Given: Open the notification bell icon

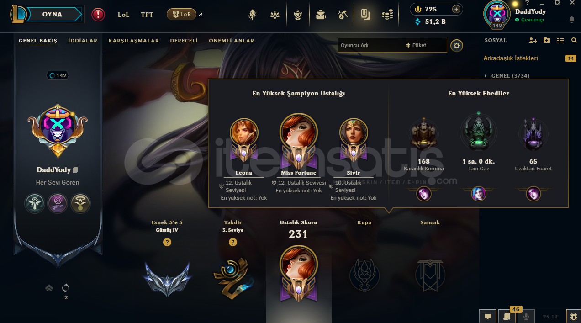Looking at the screenshot, I should pyautogui.click(x=571, y=20).
